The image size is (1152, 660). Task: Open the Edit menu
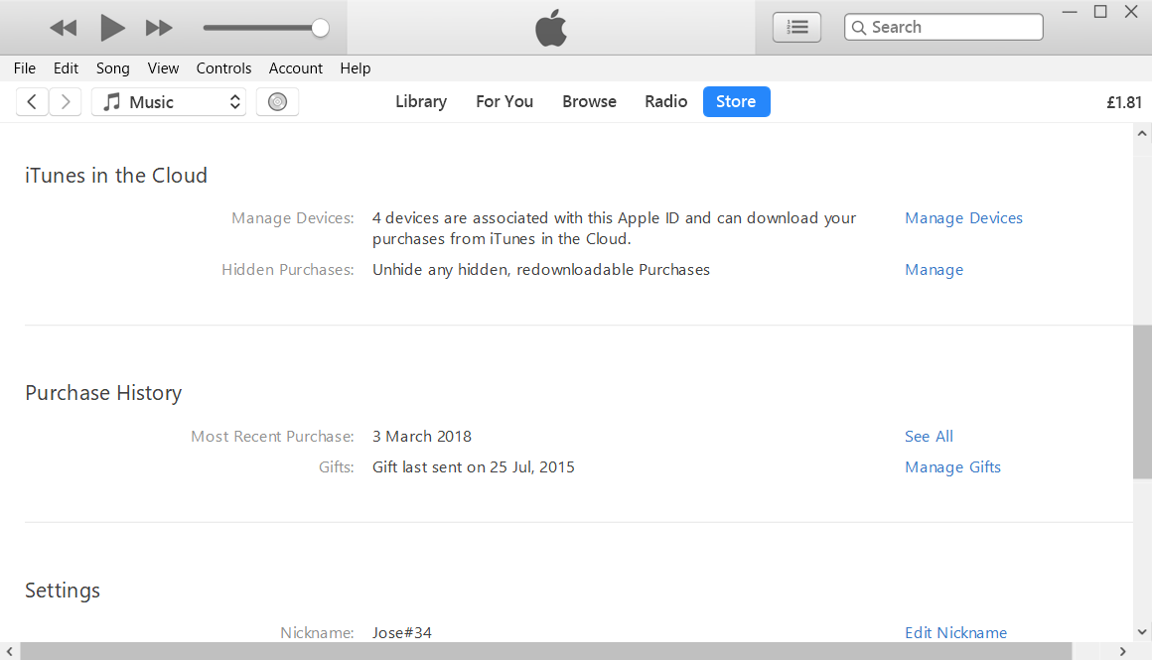click(67, 68)
